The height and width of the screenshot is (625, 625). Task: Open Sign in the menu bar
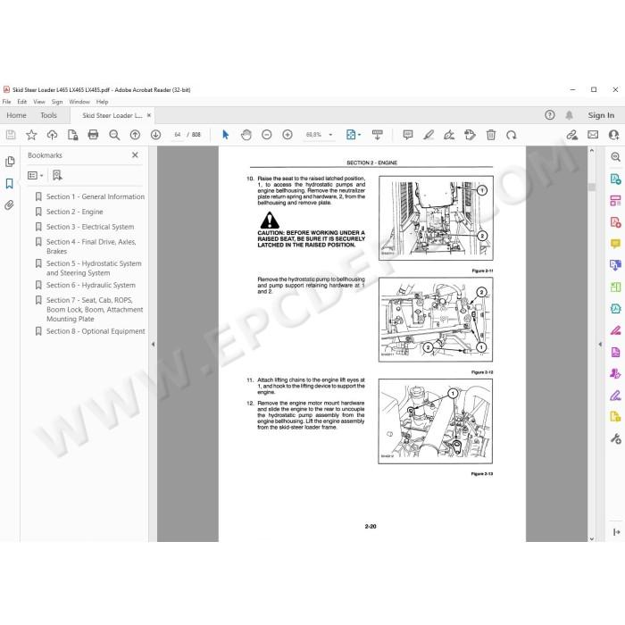coord(57,102)
